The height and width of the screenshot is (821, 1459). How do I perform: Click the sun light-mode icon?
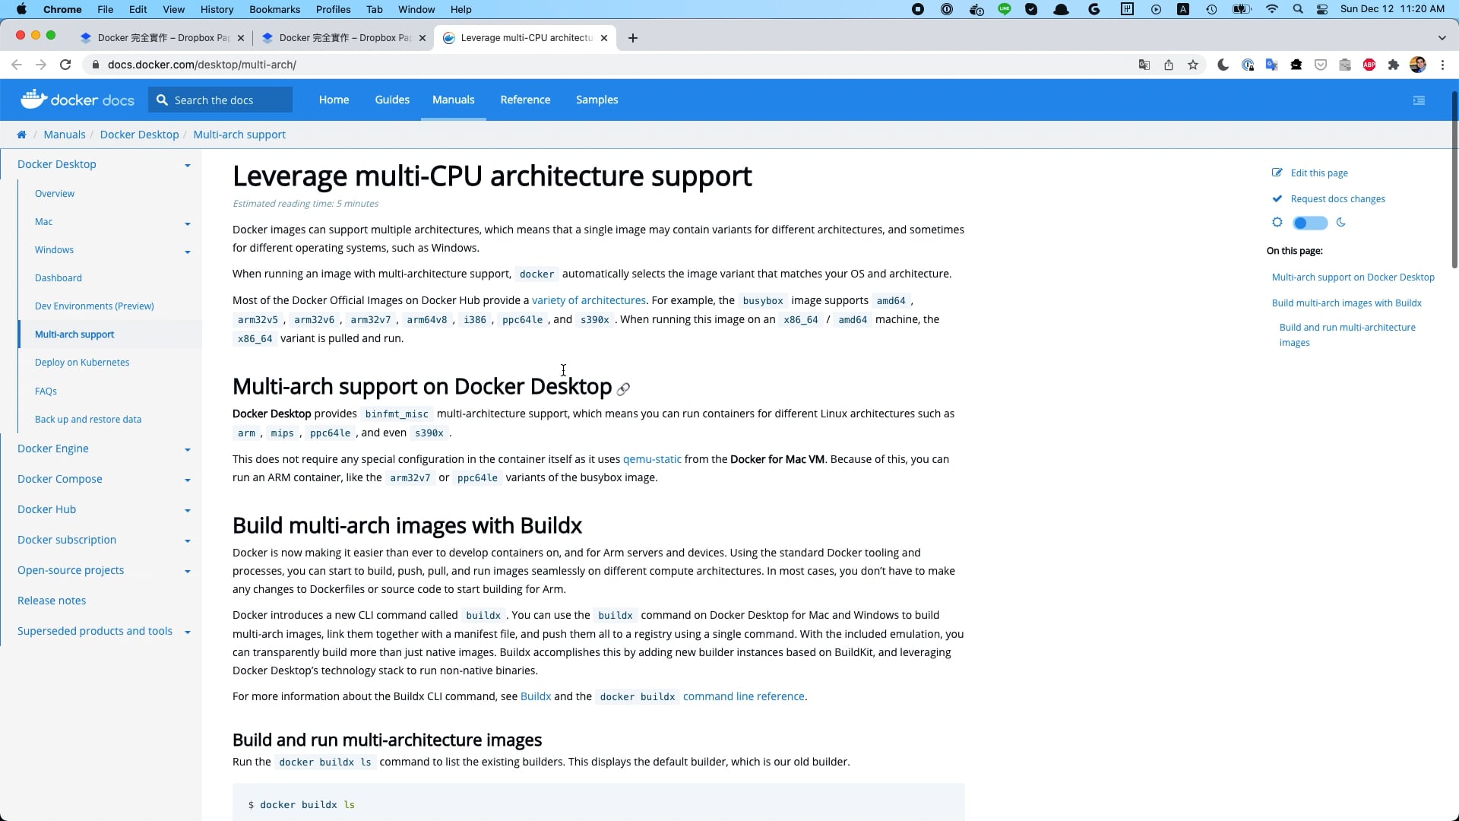[x=1277, y=223]
